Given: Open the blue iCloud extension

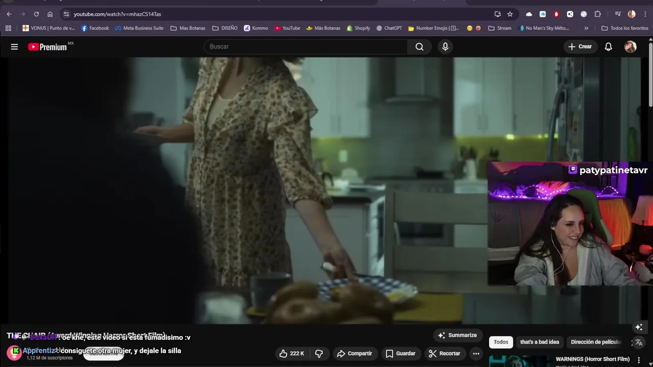Looking at the screenshot, I should [x=542, y=14].
